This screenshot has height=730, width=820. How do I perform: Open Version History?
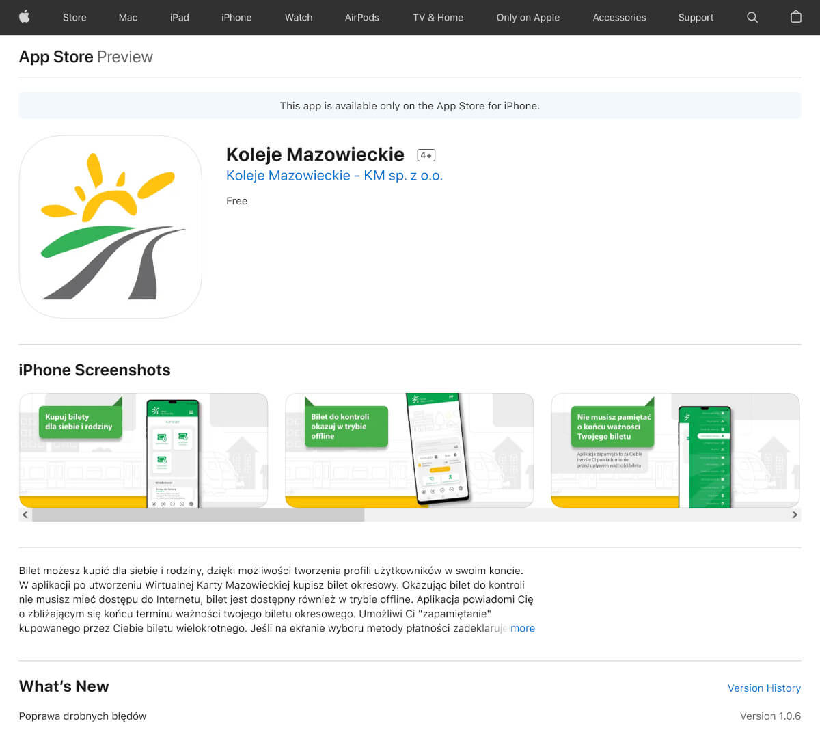tap(764, 688)
